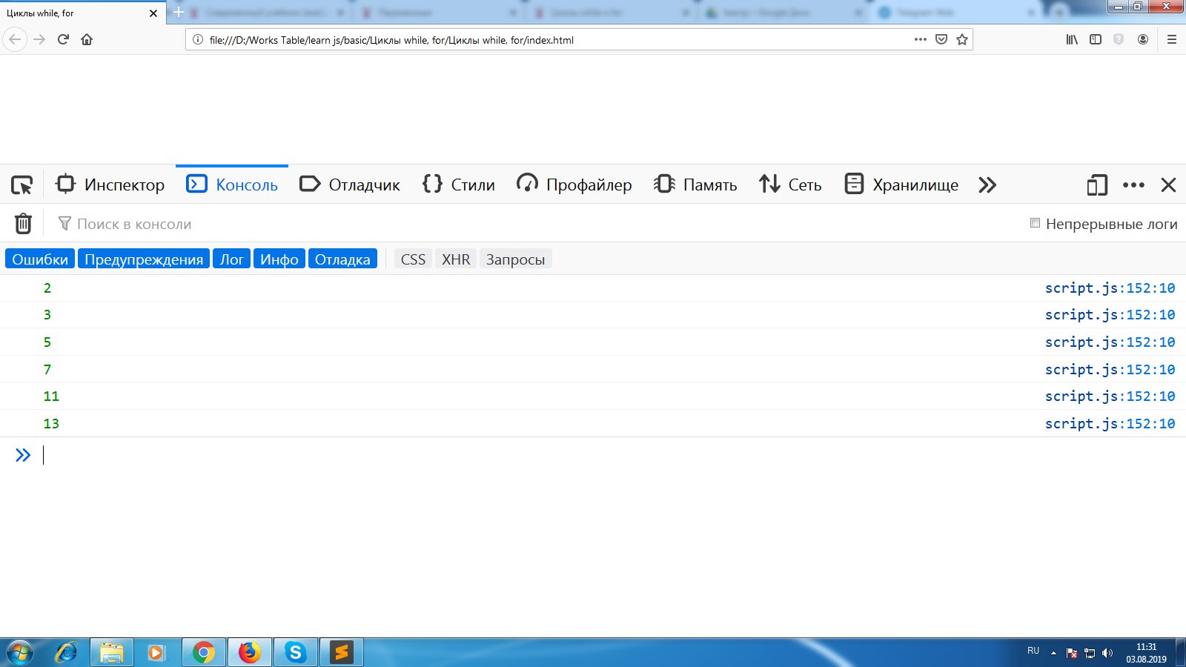Open the Стили style editor tab

pyautogui.click(x=459, y=185)
